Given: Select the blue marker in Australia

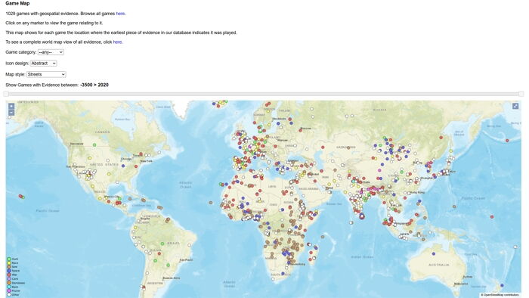Looking at the screenshot, I should tap(434, 254).
